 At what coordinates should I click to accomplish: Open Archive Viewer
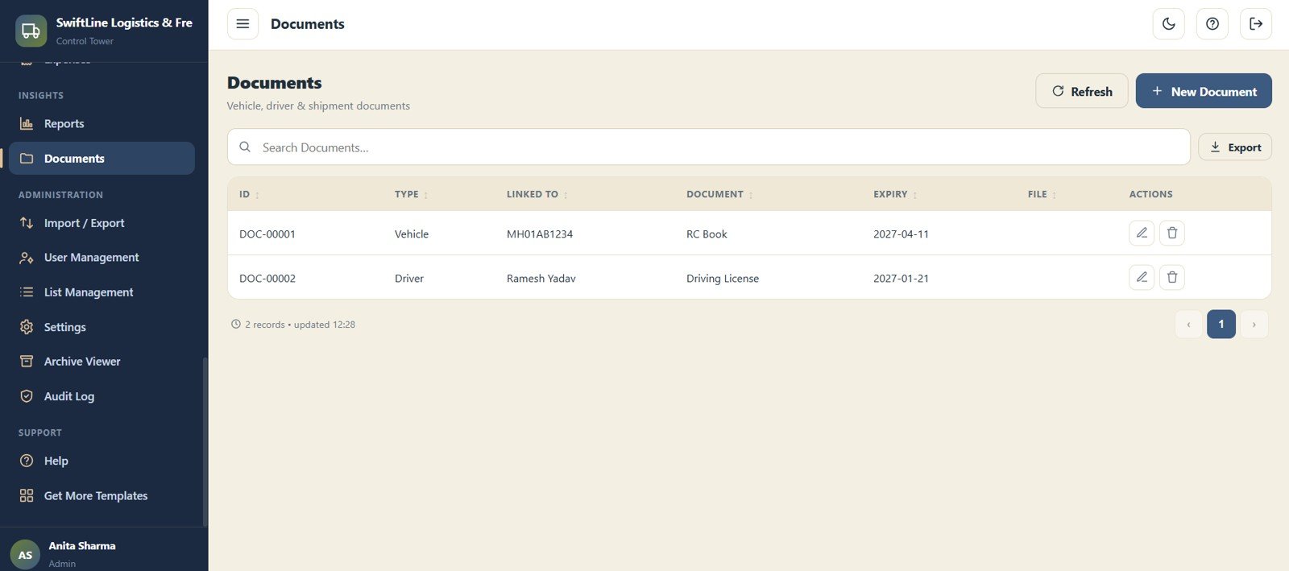click(102, 361)
